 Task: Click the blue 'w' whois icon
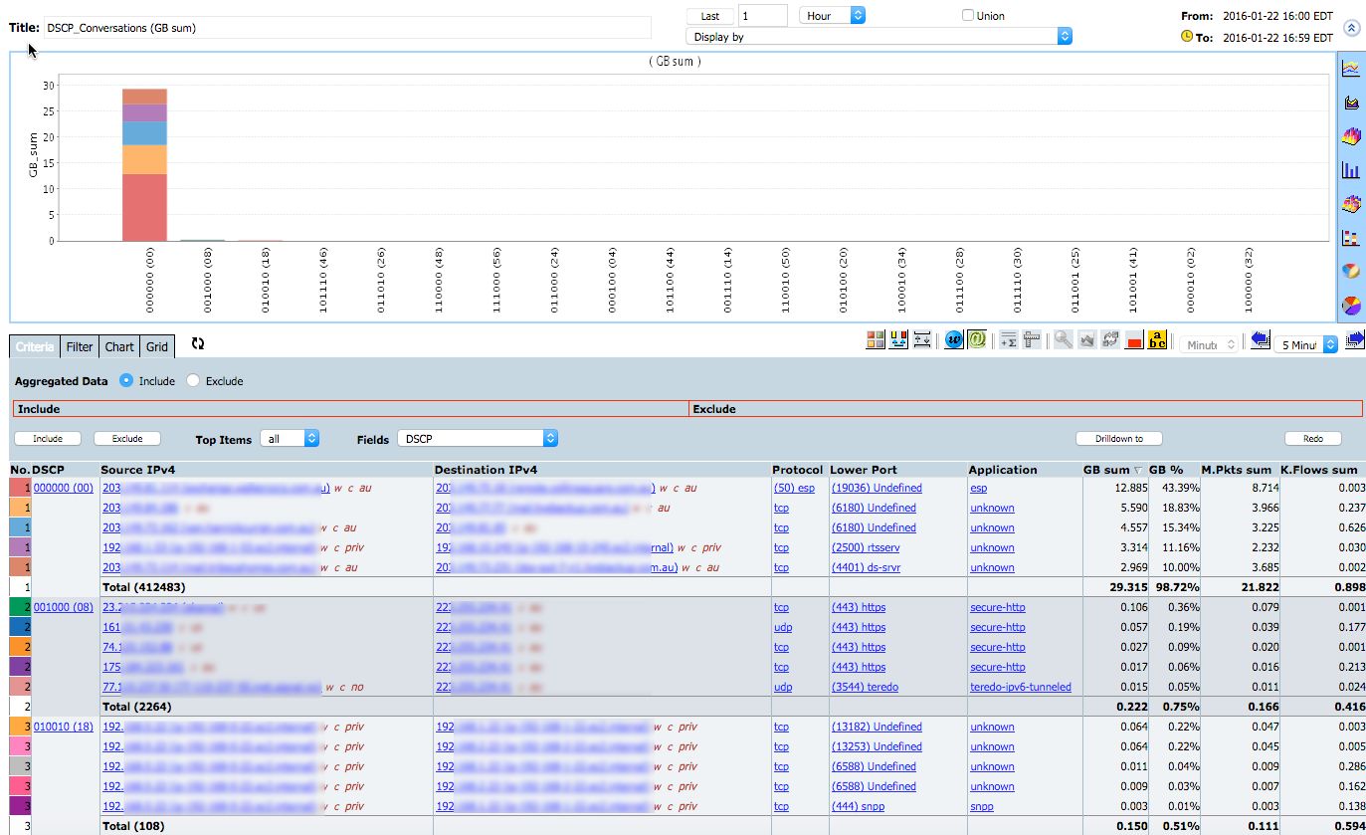click(954, 339)
